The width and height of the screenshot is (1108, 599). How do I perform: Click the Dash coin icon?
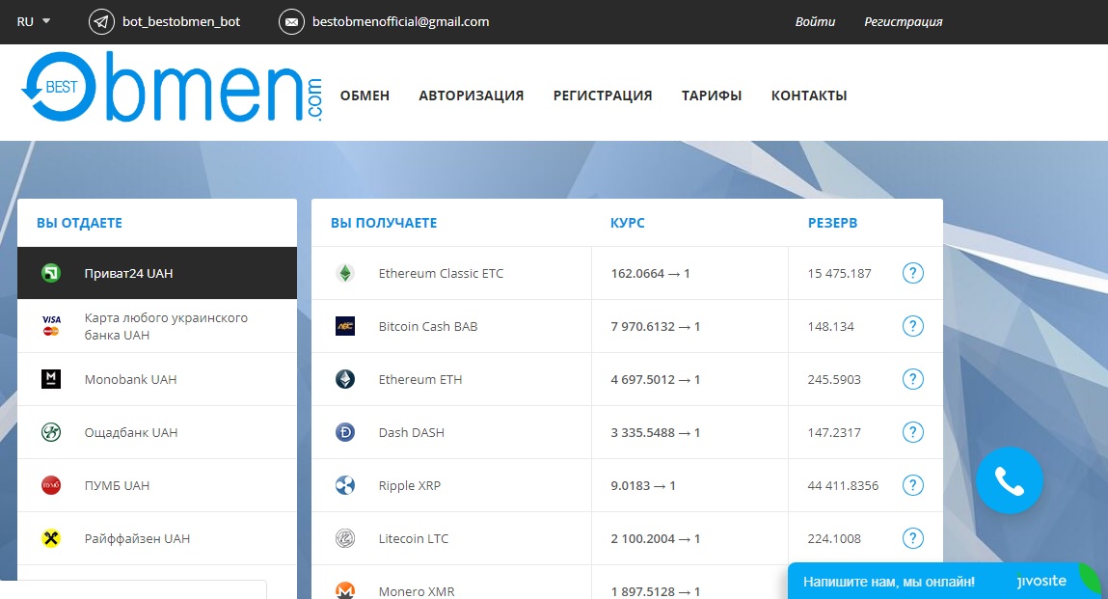[344, 433]
